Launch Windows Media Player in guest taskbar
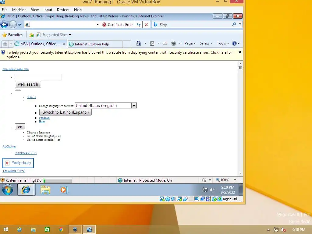Viewport: 312px width, 234px height. (x=63, y=190)
